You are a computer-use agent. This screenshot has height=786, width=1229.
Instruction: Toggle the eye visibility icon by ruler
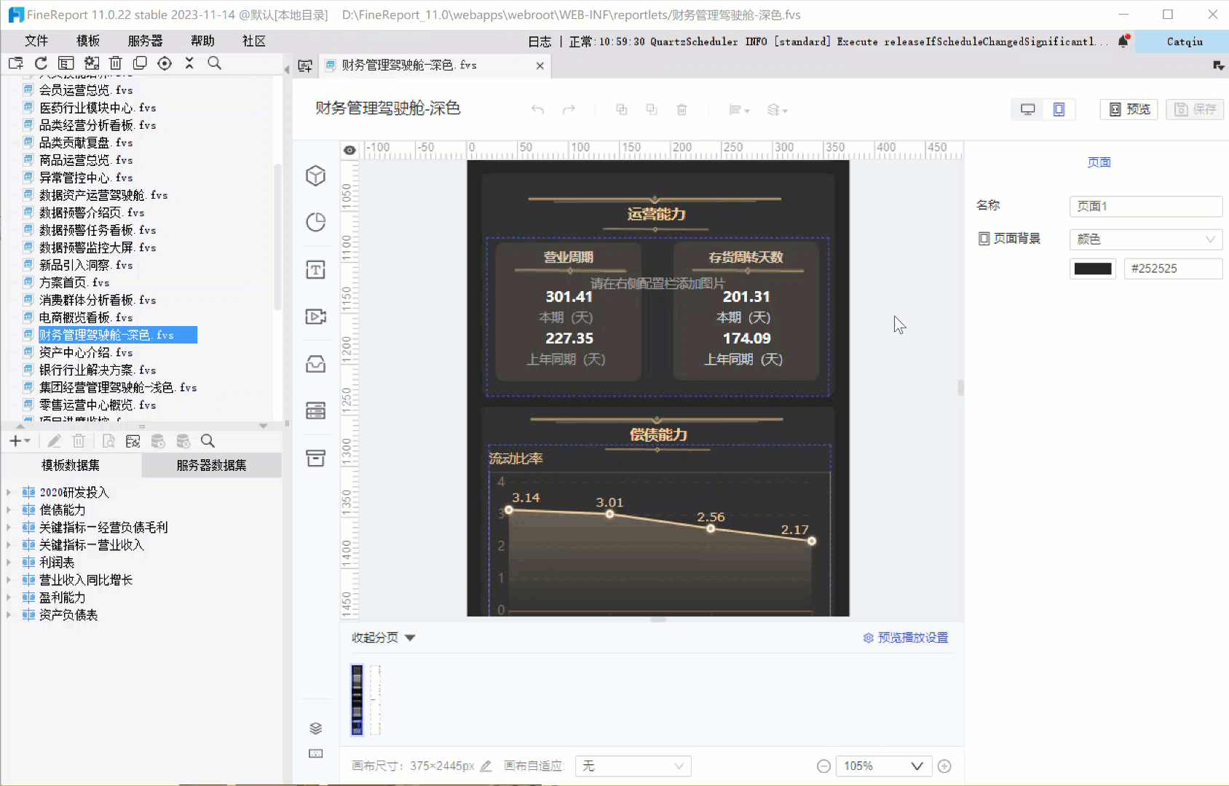[x=349, y=150]
